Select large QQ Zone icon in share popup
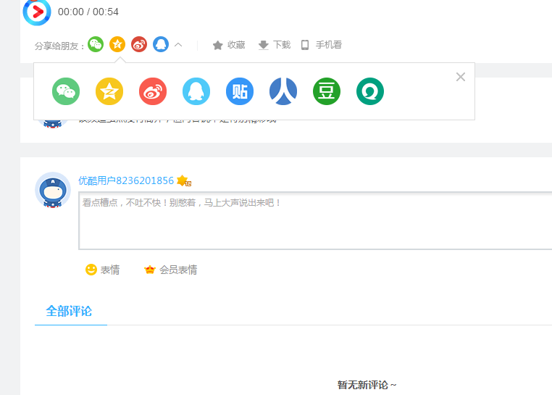The width and height of the screenshot is (552, 395). point(109,91)
